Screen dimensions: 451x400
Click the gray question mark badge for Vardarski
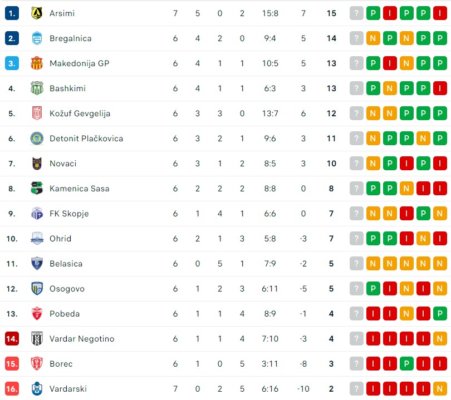point(356,389)
